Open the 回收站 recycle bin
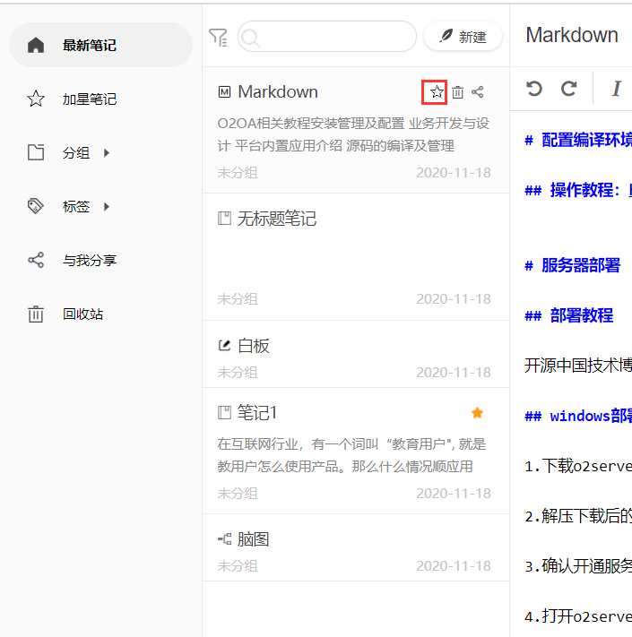Screen dimensions: 632x637 click(82, 314)
